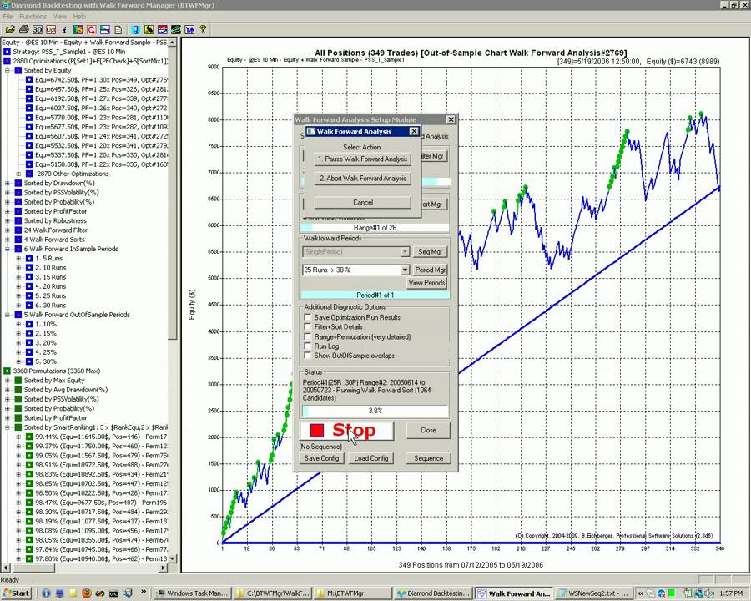Click the Firefox quick launch icon
This screenshot has height=601, width=751.
(87, 593)
